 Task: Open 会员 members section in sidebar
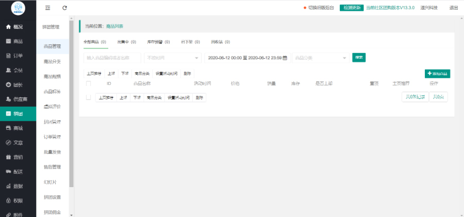pos(18,71)
